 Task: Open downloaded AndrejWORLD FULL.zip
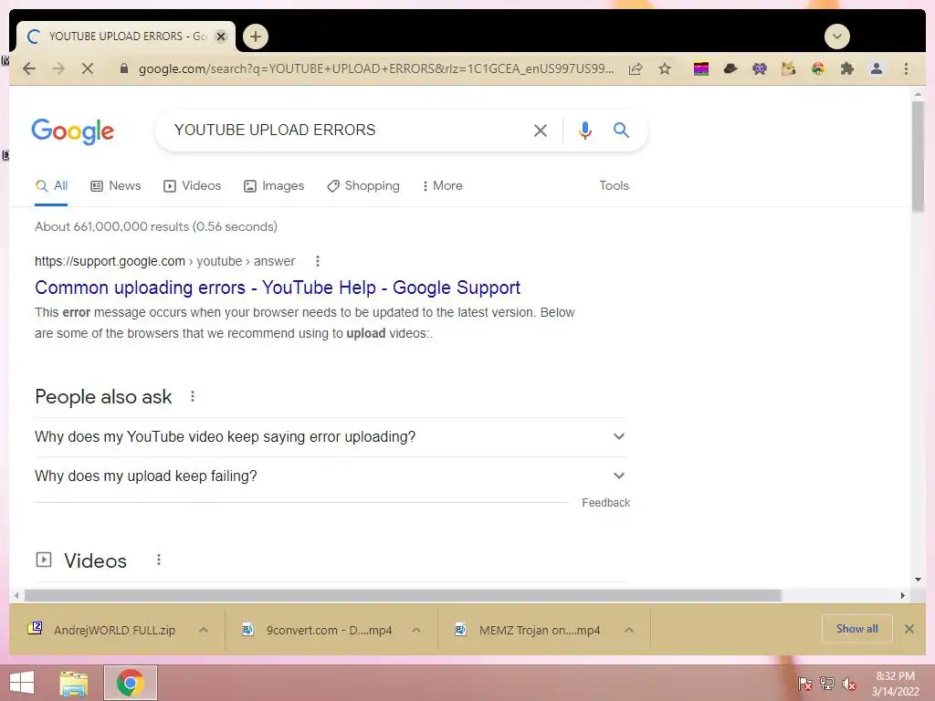(x=102, y=630)
